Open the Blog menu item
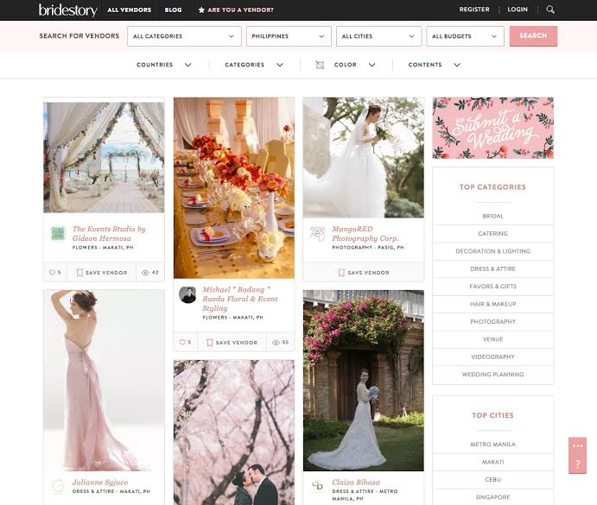 (173, 9)
